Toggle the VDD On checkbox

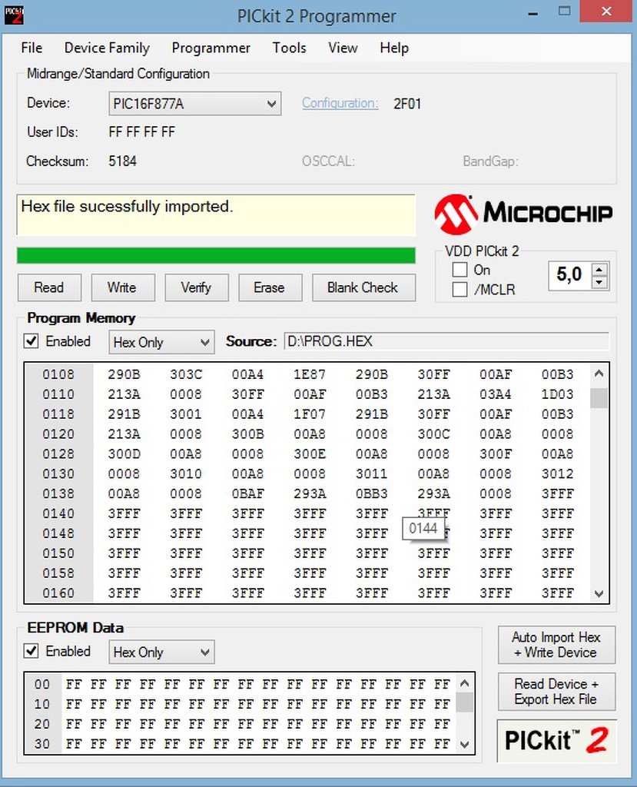[x=460, y=270]
